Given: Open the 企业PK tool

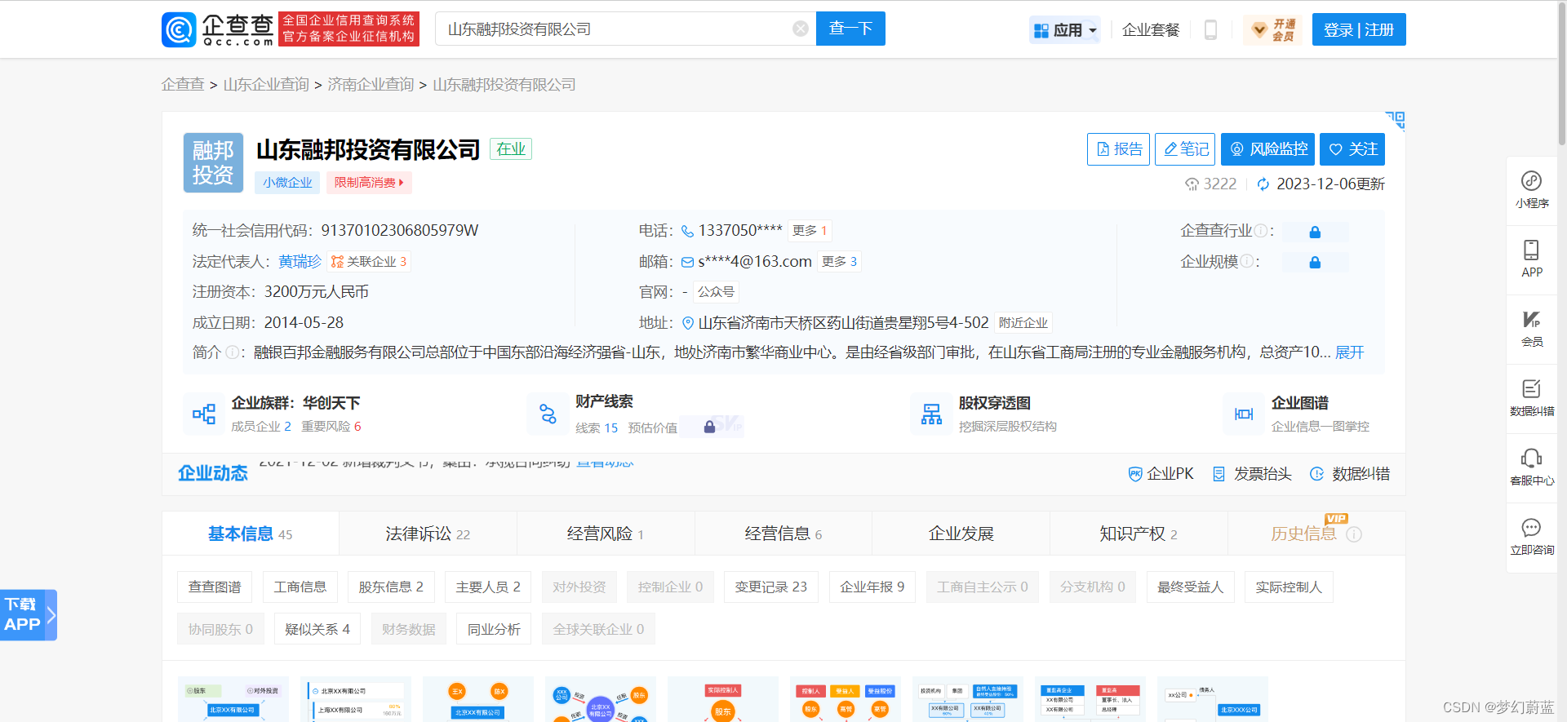Looking at the screenshot, I should pyautogui.click(x=1161, y=474).
